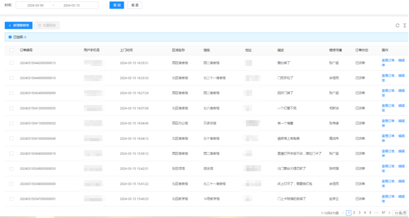Click the 1-10 of 970 total count text
This screenshot has height=218, width=409.
click(x=330, y=213)
